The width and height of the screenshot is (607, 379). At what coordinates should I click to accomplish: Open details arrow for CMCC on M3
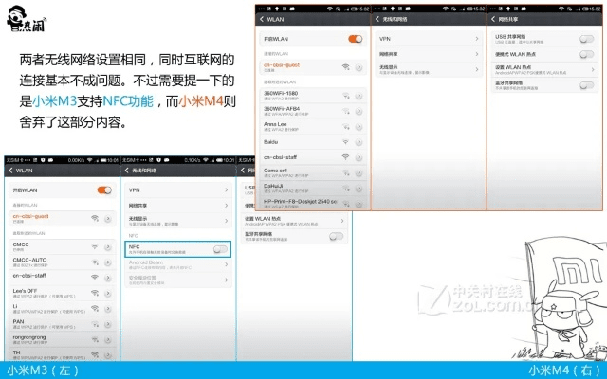107,246
